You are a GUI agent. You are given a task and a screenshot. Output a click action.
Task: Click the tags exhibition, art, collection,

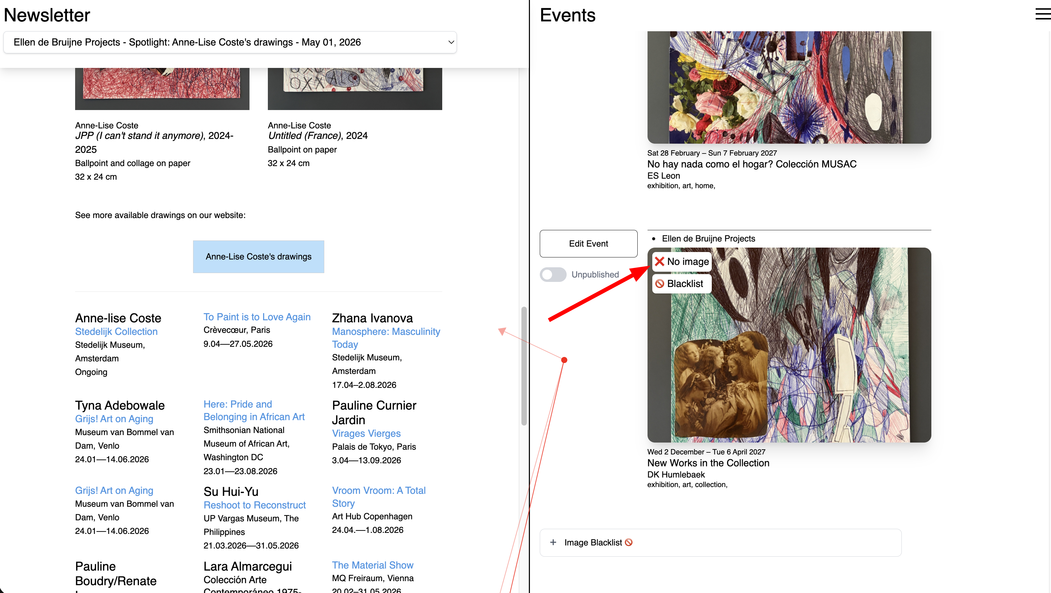[688, 485]
